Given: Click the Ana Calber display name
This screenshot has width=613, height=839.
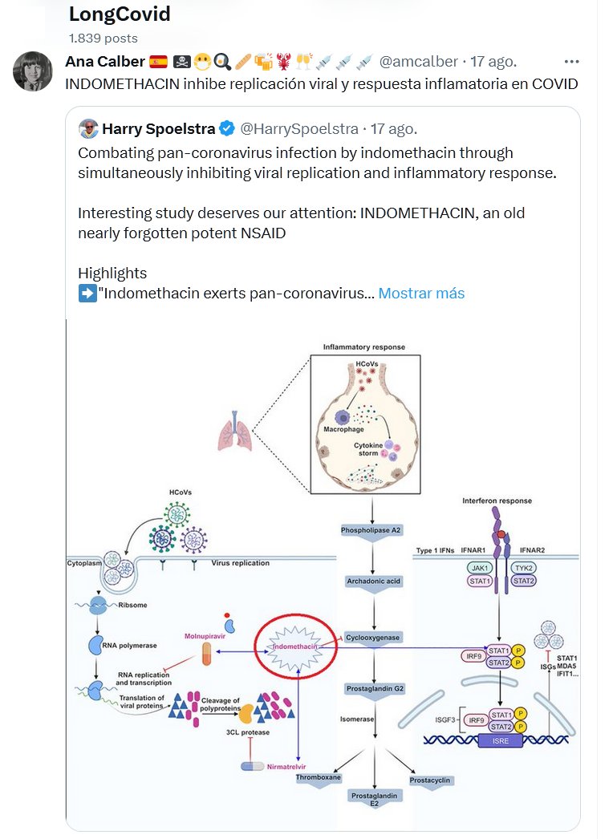Looking at the screenshot, I should tap(105, 62).
